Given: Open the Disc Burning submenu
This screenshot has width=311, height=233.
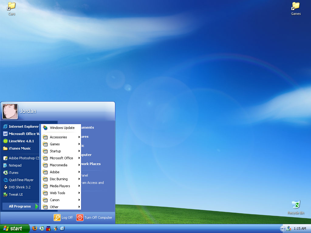Looking at the screenshot, I should (x=61, y=179).
